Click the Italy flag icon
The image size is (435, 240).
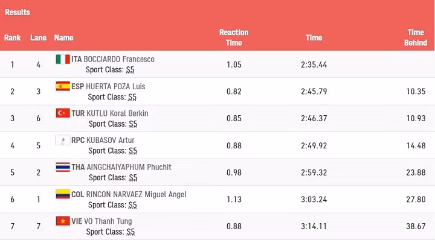(x=63, y=59)
